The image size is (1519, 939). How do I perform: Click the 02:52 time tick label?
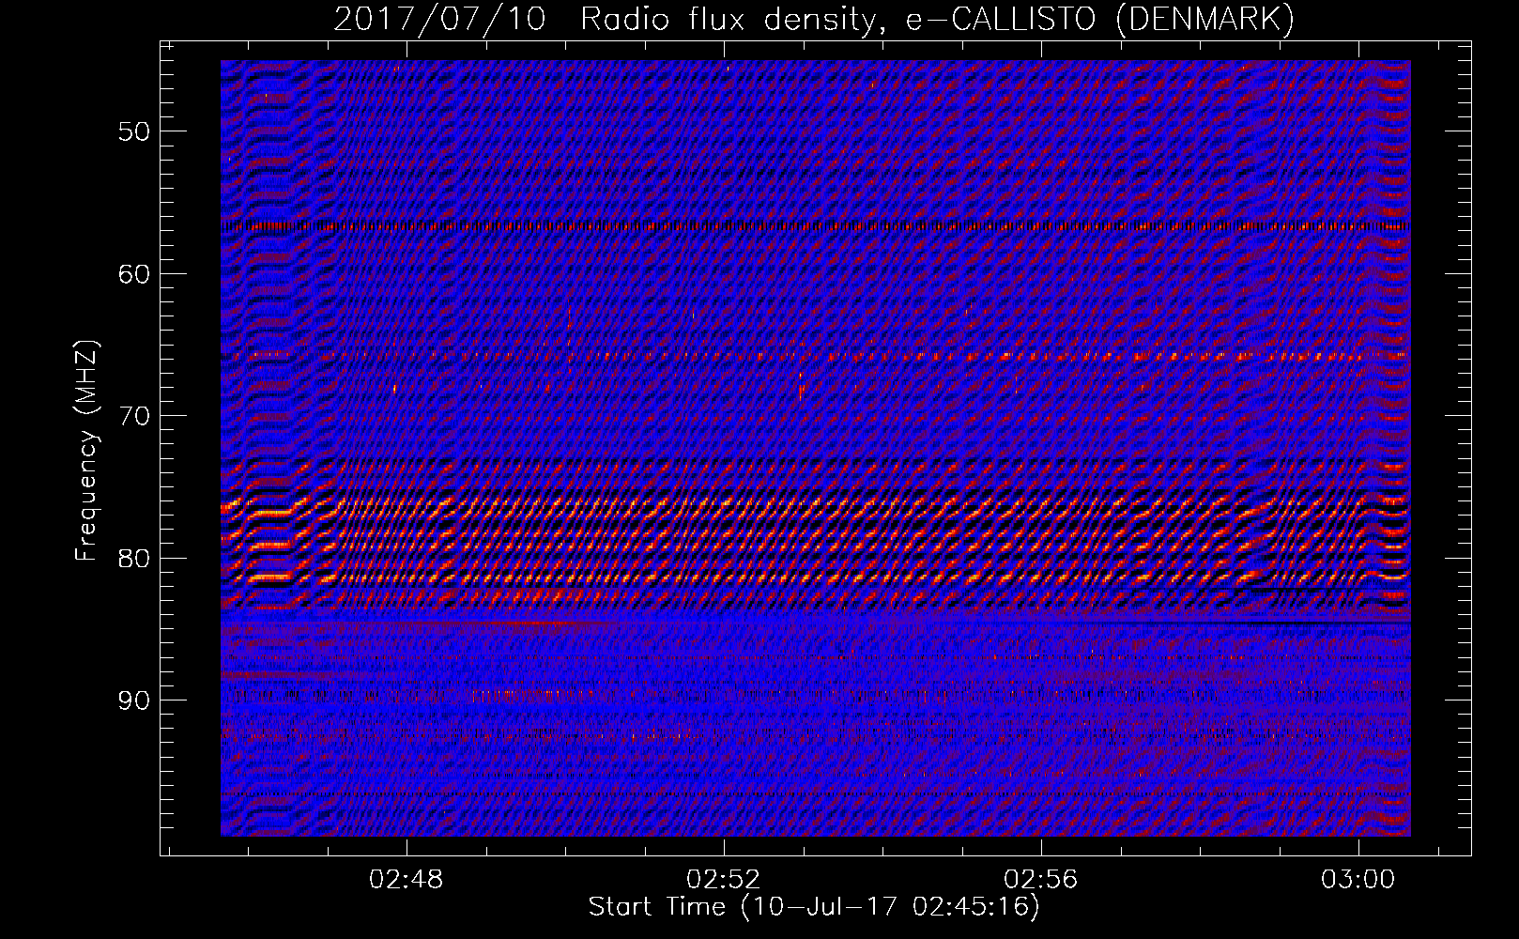pos(724,880)
